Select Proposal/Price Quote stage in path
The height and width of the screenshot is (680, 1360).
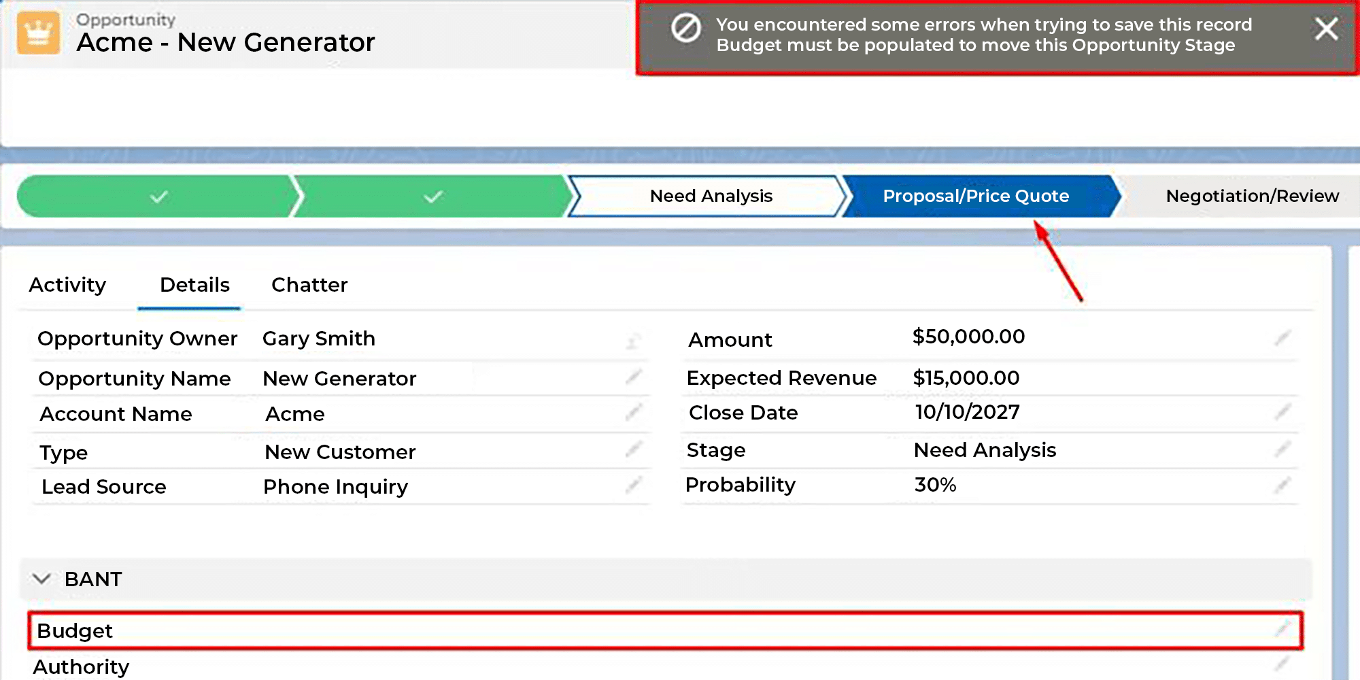coord(976,197)
